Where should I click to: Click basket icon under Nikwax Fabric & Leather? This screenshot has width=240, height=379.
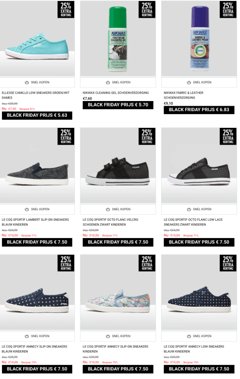pyautogui.click(x=189, y=82)
